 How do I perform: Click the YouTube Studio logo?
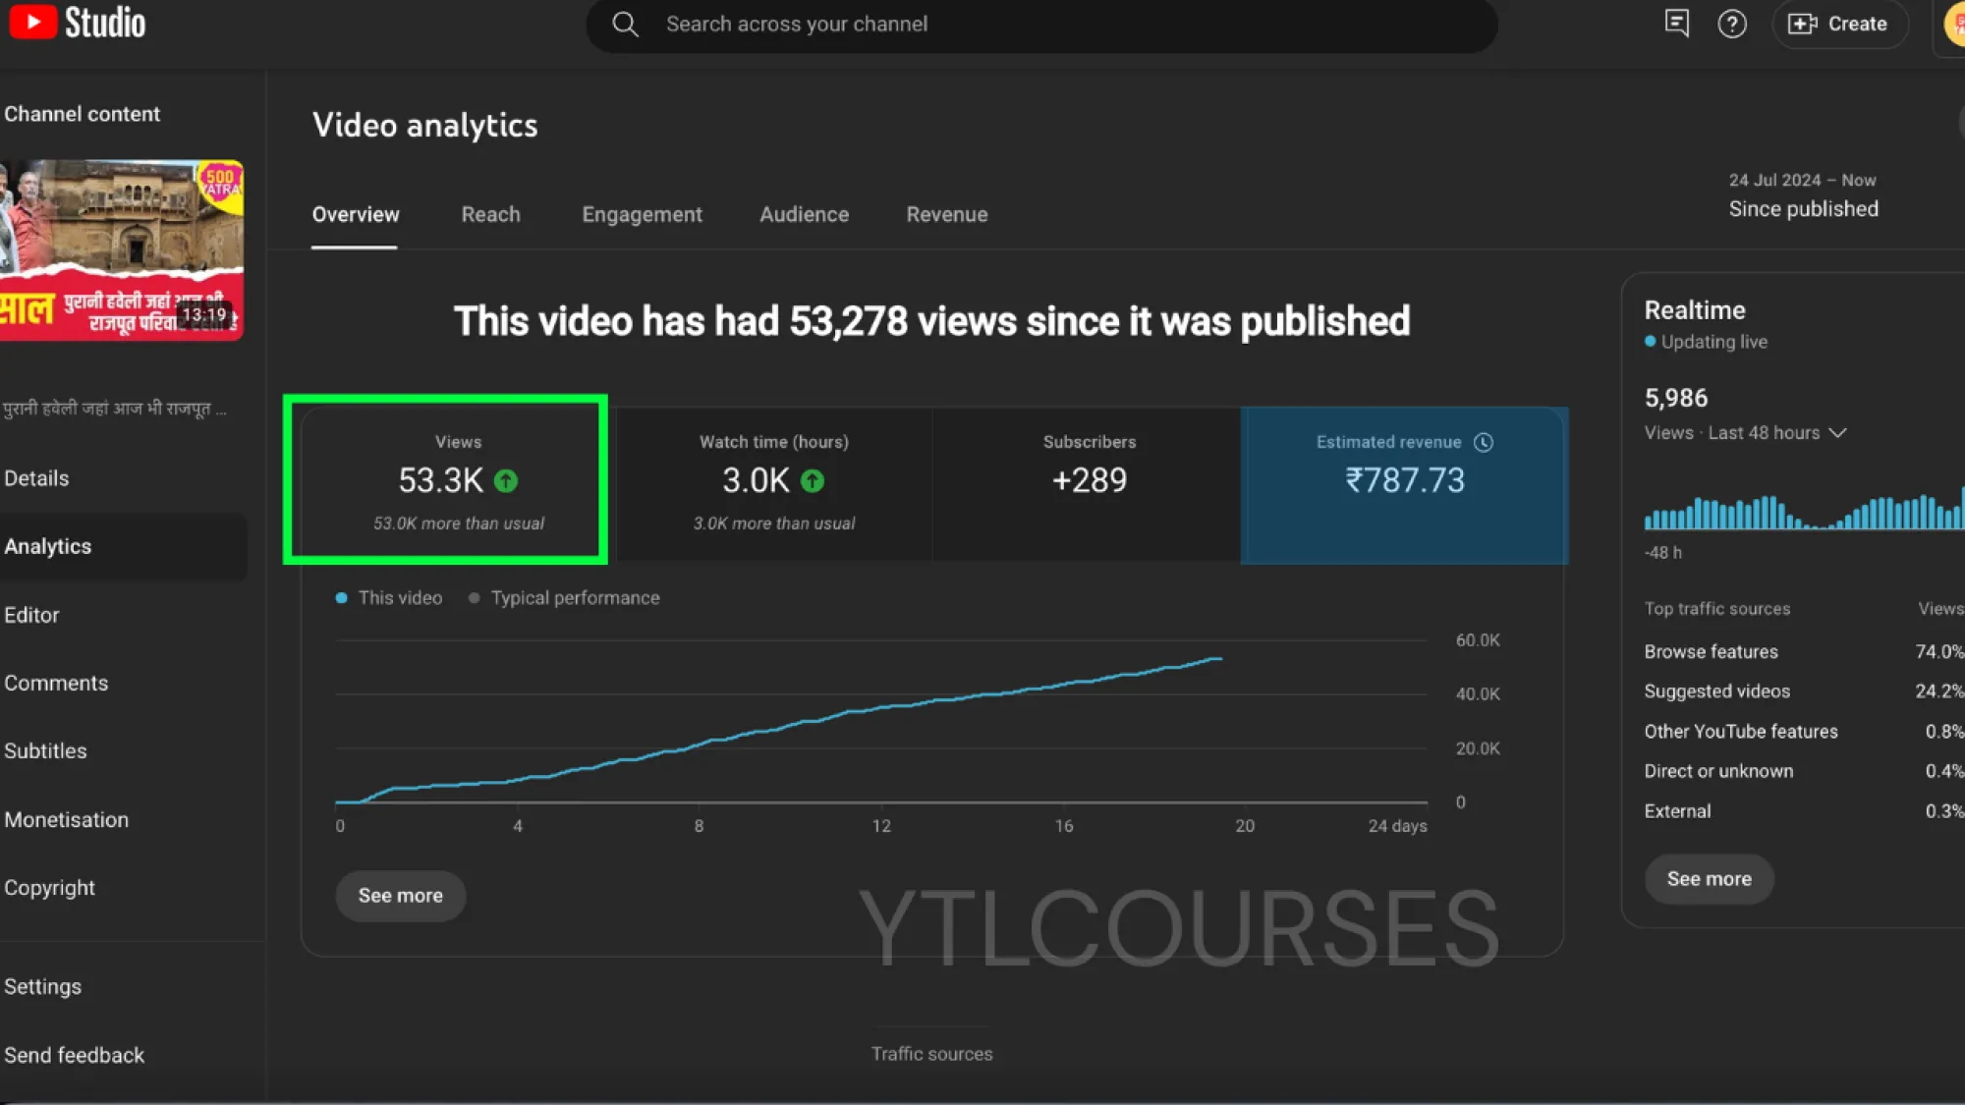click(x=79, y=24)
